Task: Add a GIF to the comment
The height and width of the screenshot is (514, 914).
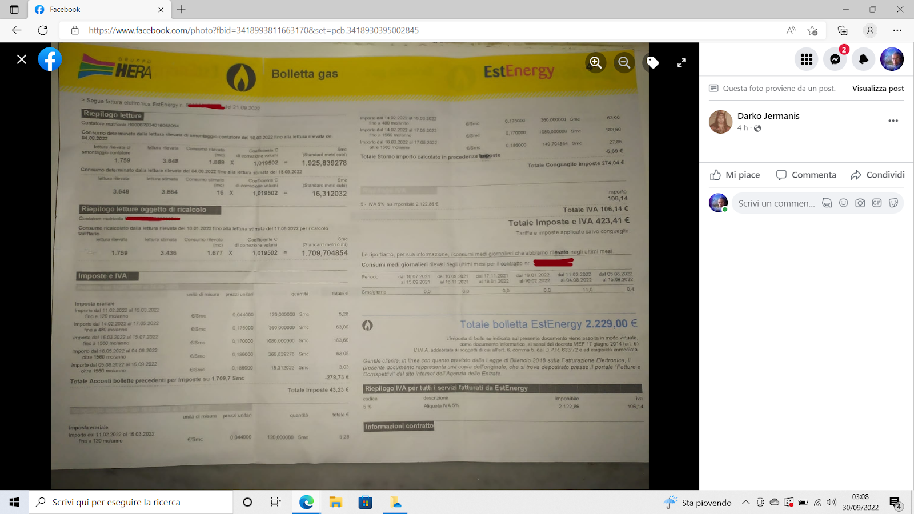Action: click(877, 203)
